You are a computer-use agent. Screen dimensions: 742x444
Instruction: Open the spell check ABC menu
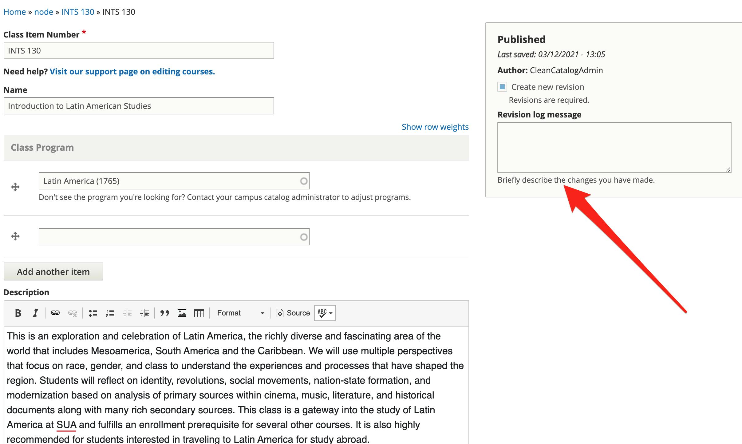pyautogui.click(x=325, y=313)
